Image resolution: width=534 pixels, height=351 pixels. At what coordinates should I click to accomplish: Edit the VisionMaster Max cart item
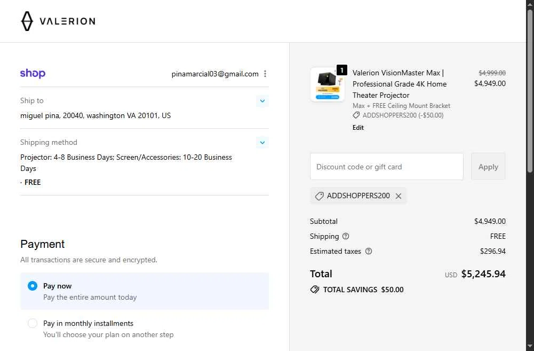358,128
